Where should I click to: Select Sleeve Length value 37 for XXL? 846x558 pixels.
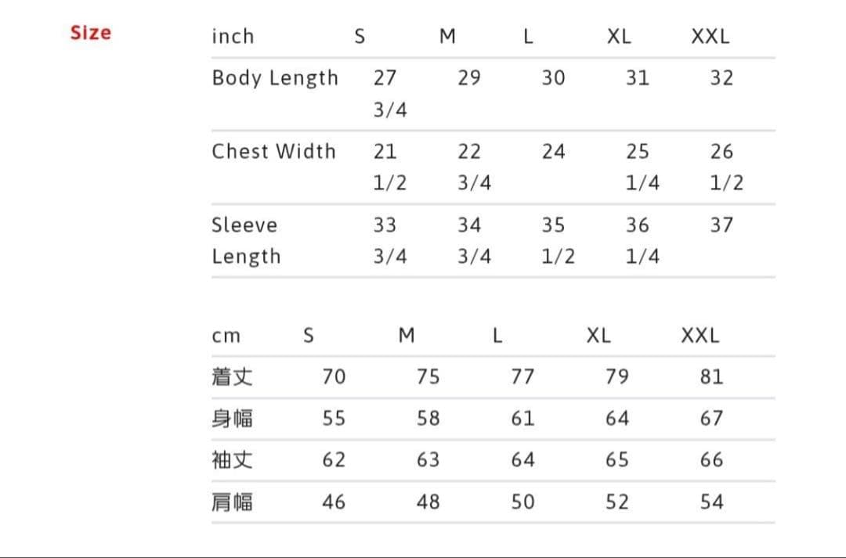(x=721, y=225)
